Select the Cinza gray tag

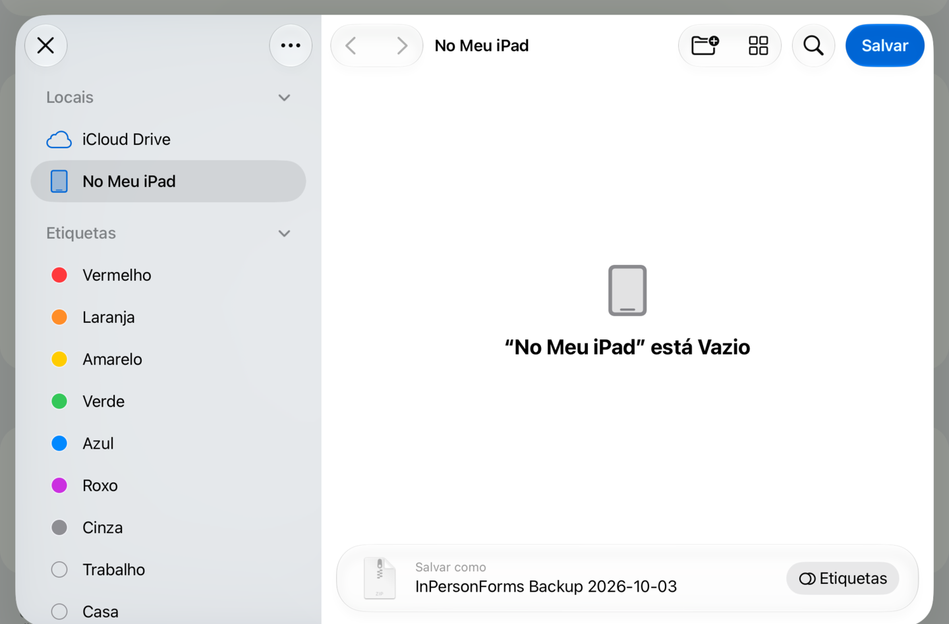pos(168,528)
